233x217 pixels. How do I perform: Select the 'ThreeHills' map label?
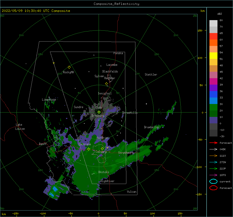point(130,113)
